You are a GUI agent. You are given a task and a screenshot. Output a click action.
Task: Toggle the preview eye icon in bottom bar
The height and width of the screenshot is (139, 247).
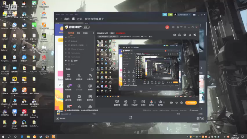pyautogui.click(x=177, y=103)
